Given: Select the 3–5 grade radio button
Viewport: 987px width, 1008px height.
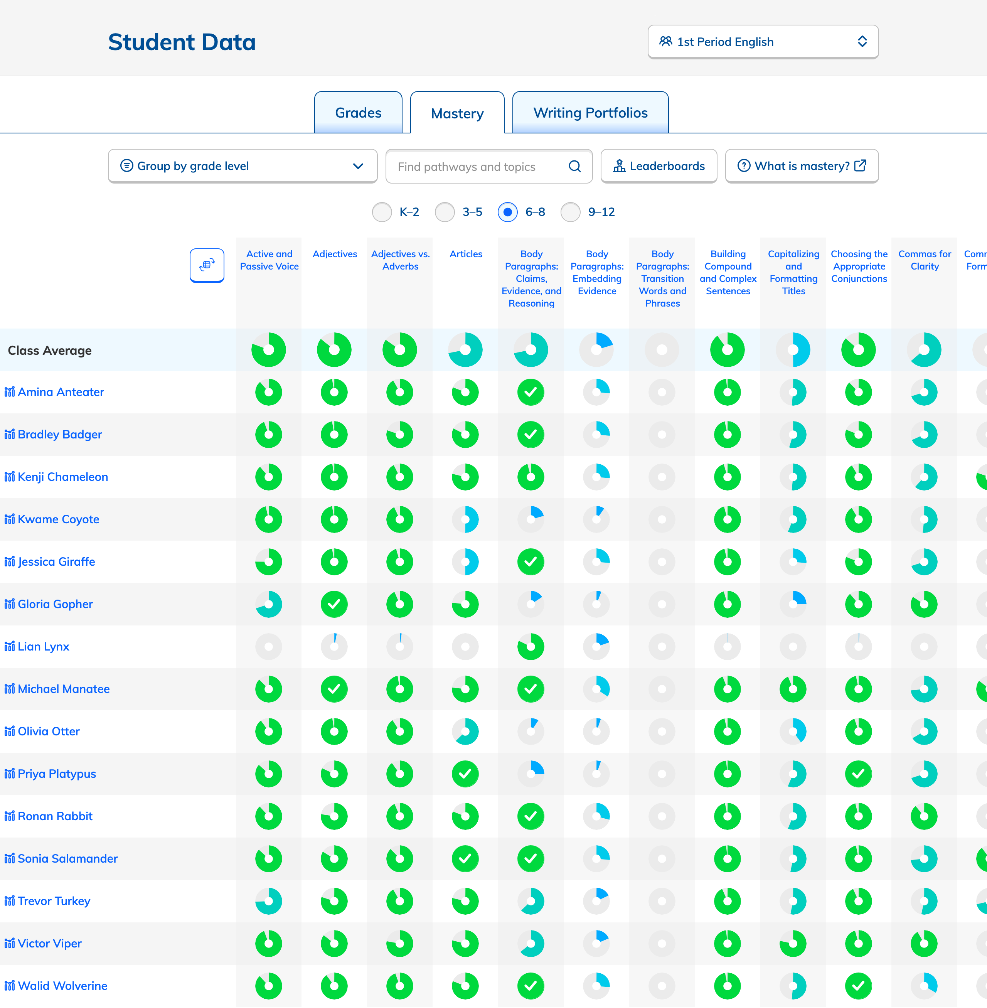Looking at the screenshot, I should click(445, 212).
